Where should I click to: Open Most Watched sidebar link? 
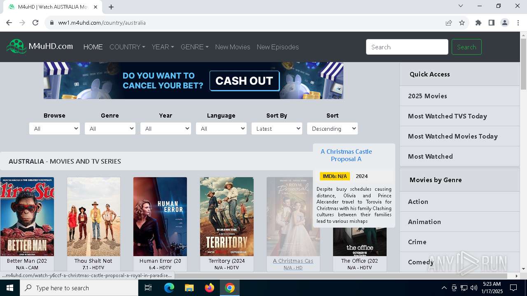(x=430, y=156)
